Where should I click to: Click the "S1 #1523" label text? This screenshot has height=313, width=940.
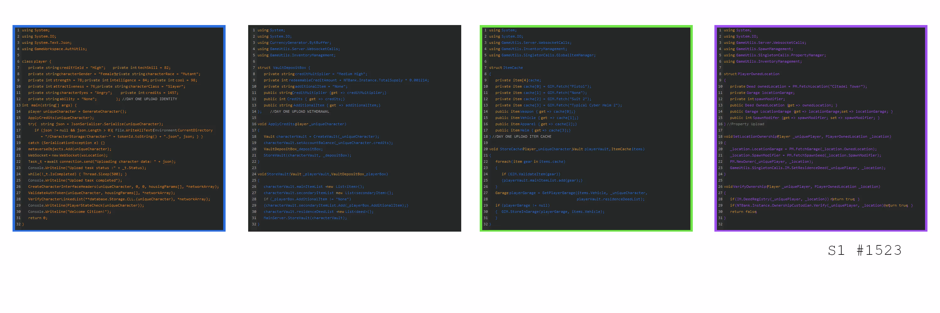(865, 250)
